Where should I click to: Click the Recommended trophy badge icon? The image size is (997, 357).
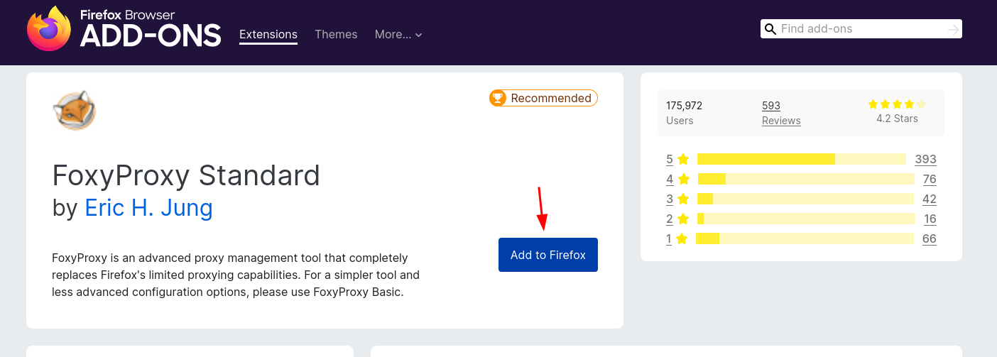(498, 98)
